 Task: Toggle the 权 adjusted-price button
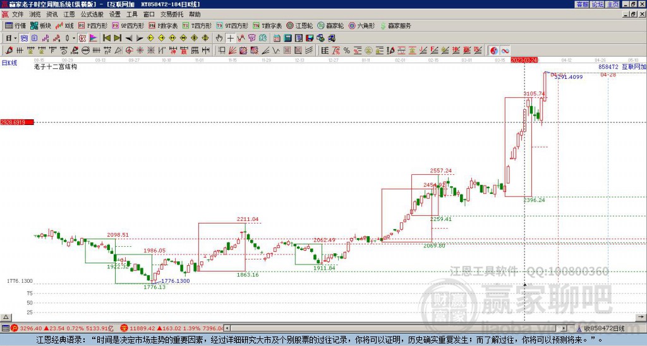click(x=82, y=39)
